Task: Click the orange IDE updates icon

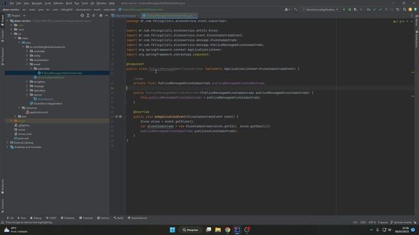Action: pos(410,9)
